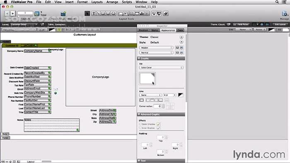Click the Theme Classic arrow button
The width and height of the screenshot is (290, 163).
pyautogui.click(x=181, y=37)
